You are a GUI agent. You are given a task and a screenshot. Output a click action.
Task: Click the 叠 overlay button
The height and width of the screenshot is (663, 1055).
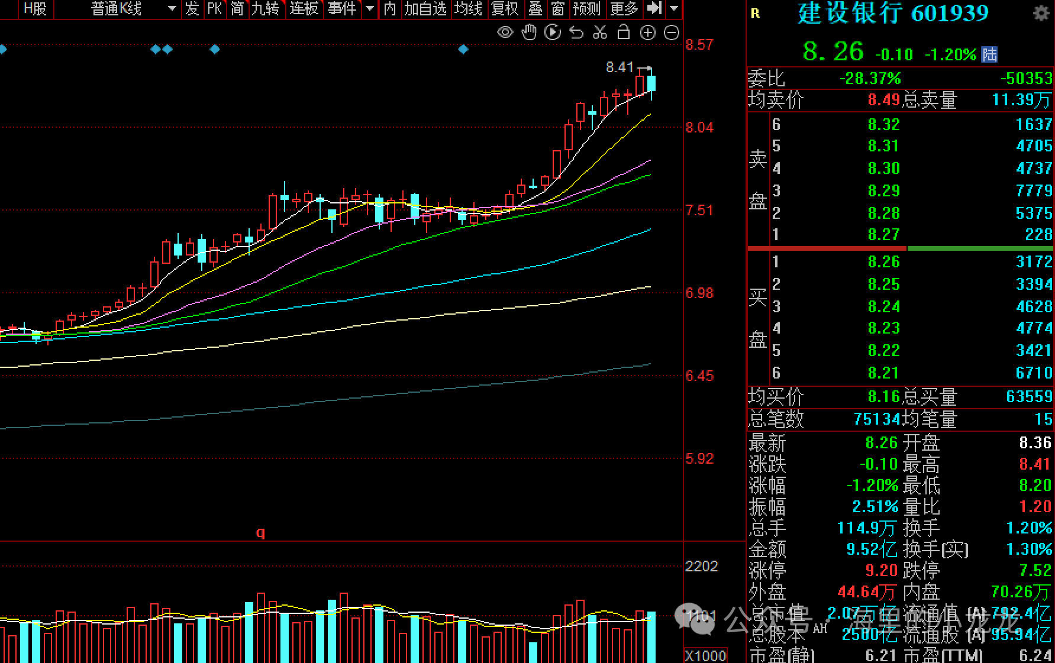[535, 8]
